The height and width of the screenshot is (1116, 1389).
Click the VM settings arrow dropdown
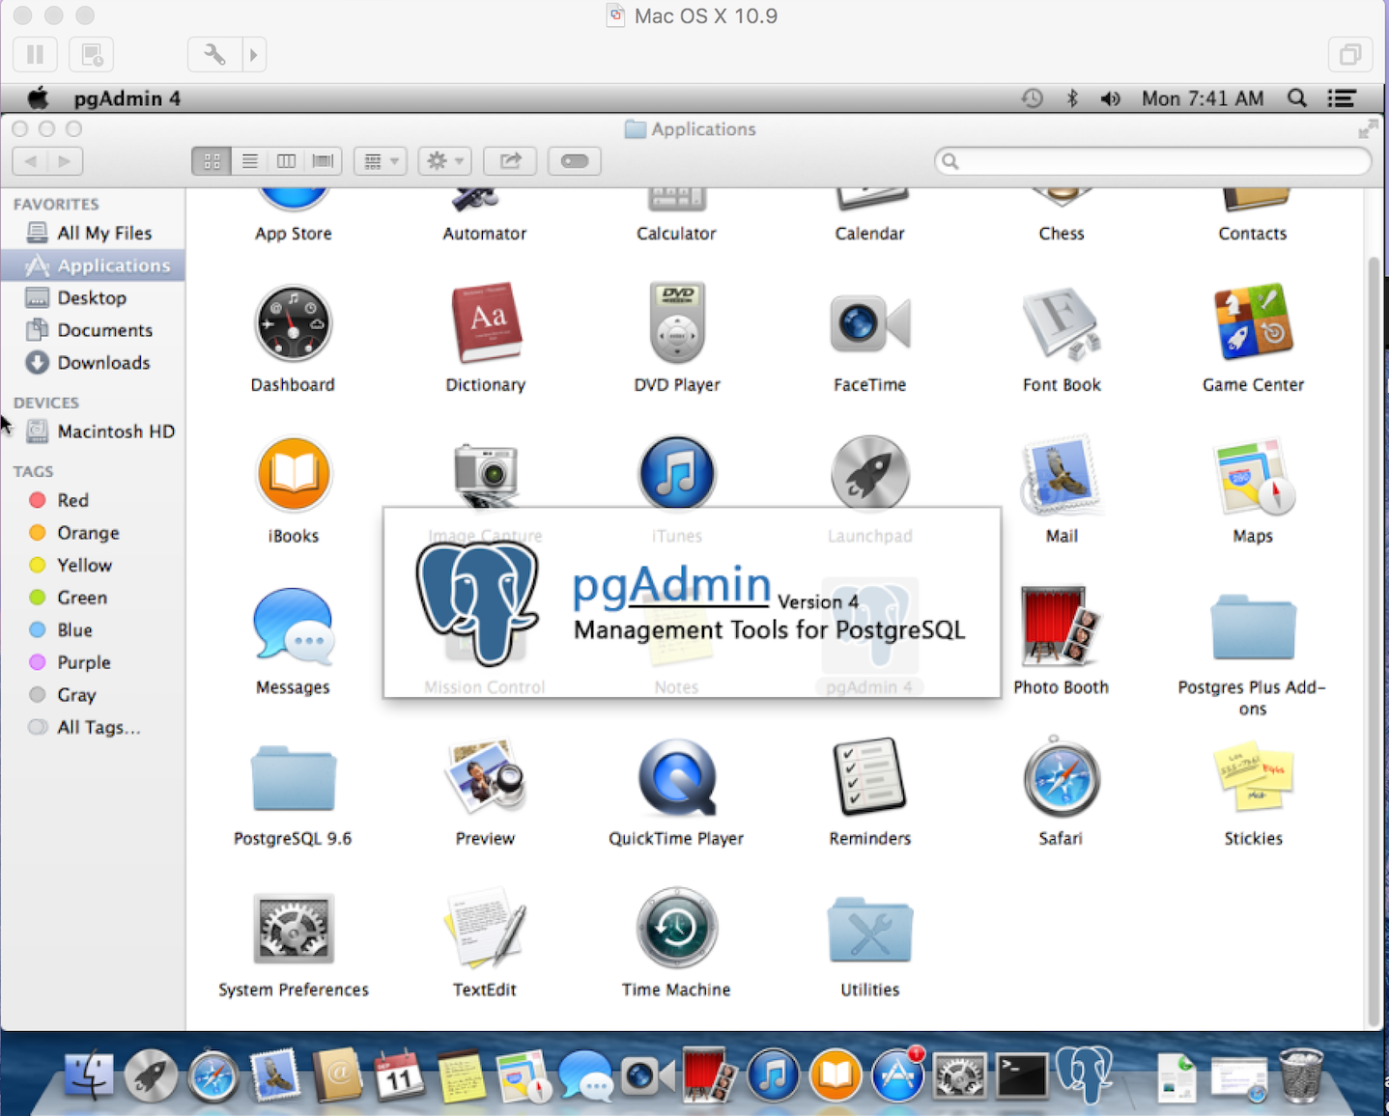253,55
